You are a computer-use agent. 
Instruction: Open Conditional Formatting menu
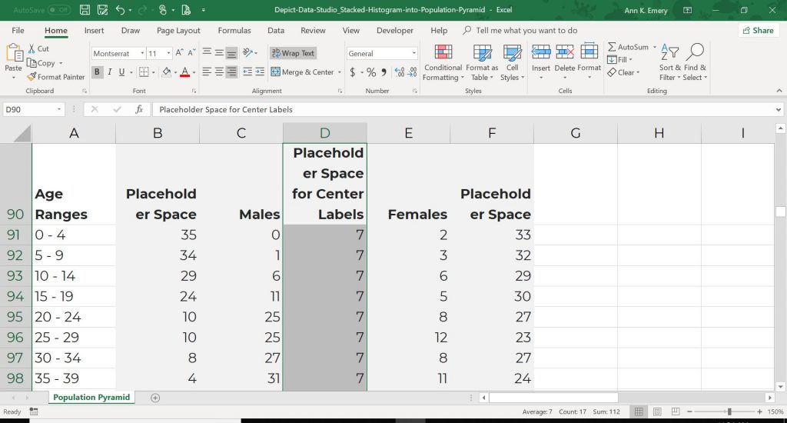tap(443, 63)
